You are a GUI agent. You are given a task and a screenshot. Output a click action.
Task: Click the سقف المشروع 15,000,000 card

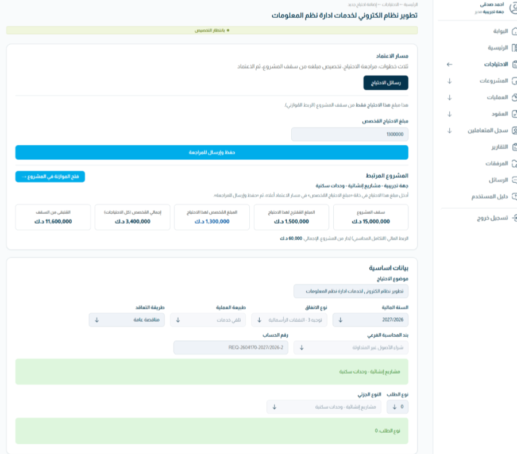click(x=371, y=217)
